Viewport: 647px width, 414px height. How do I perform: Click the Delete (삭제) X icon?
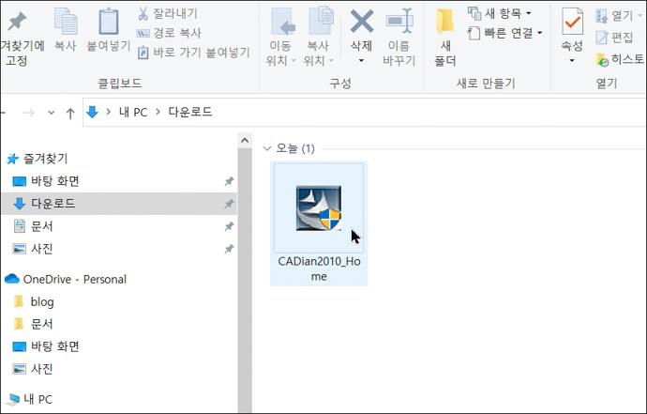coord(362,22)
